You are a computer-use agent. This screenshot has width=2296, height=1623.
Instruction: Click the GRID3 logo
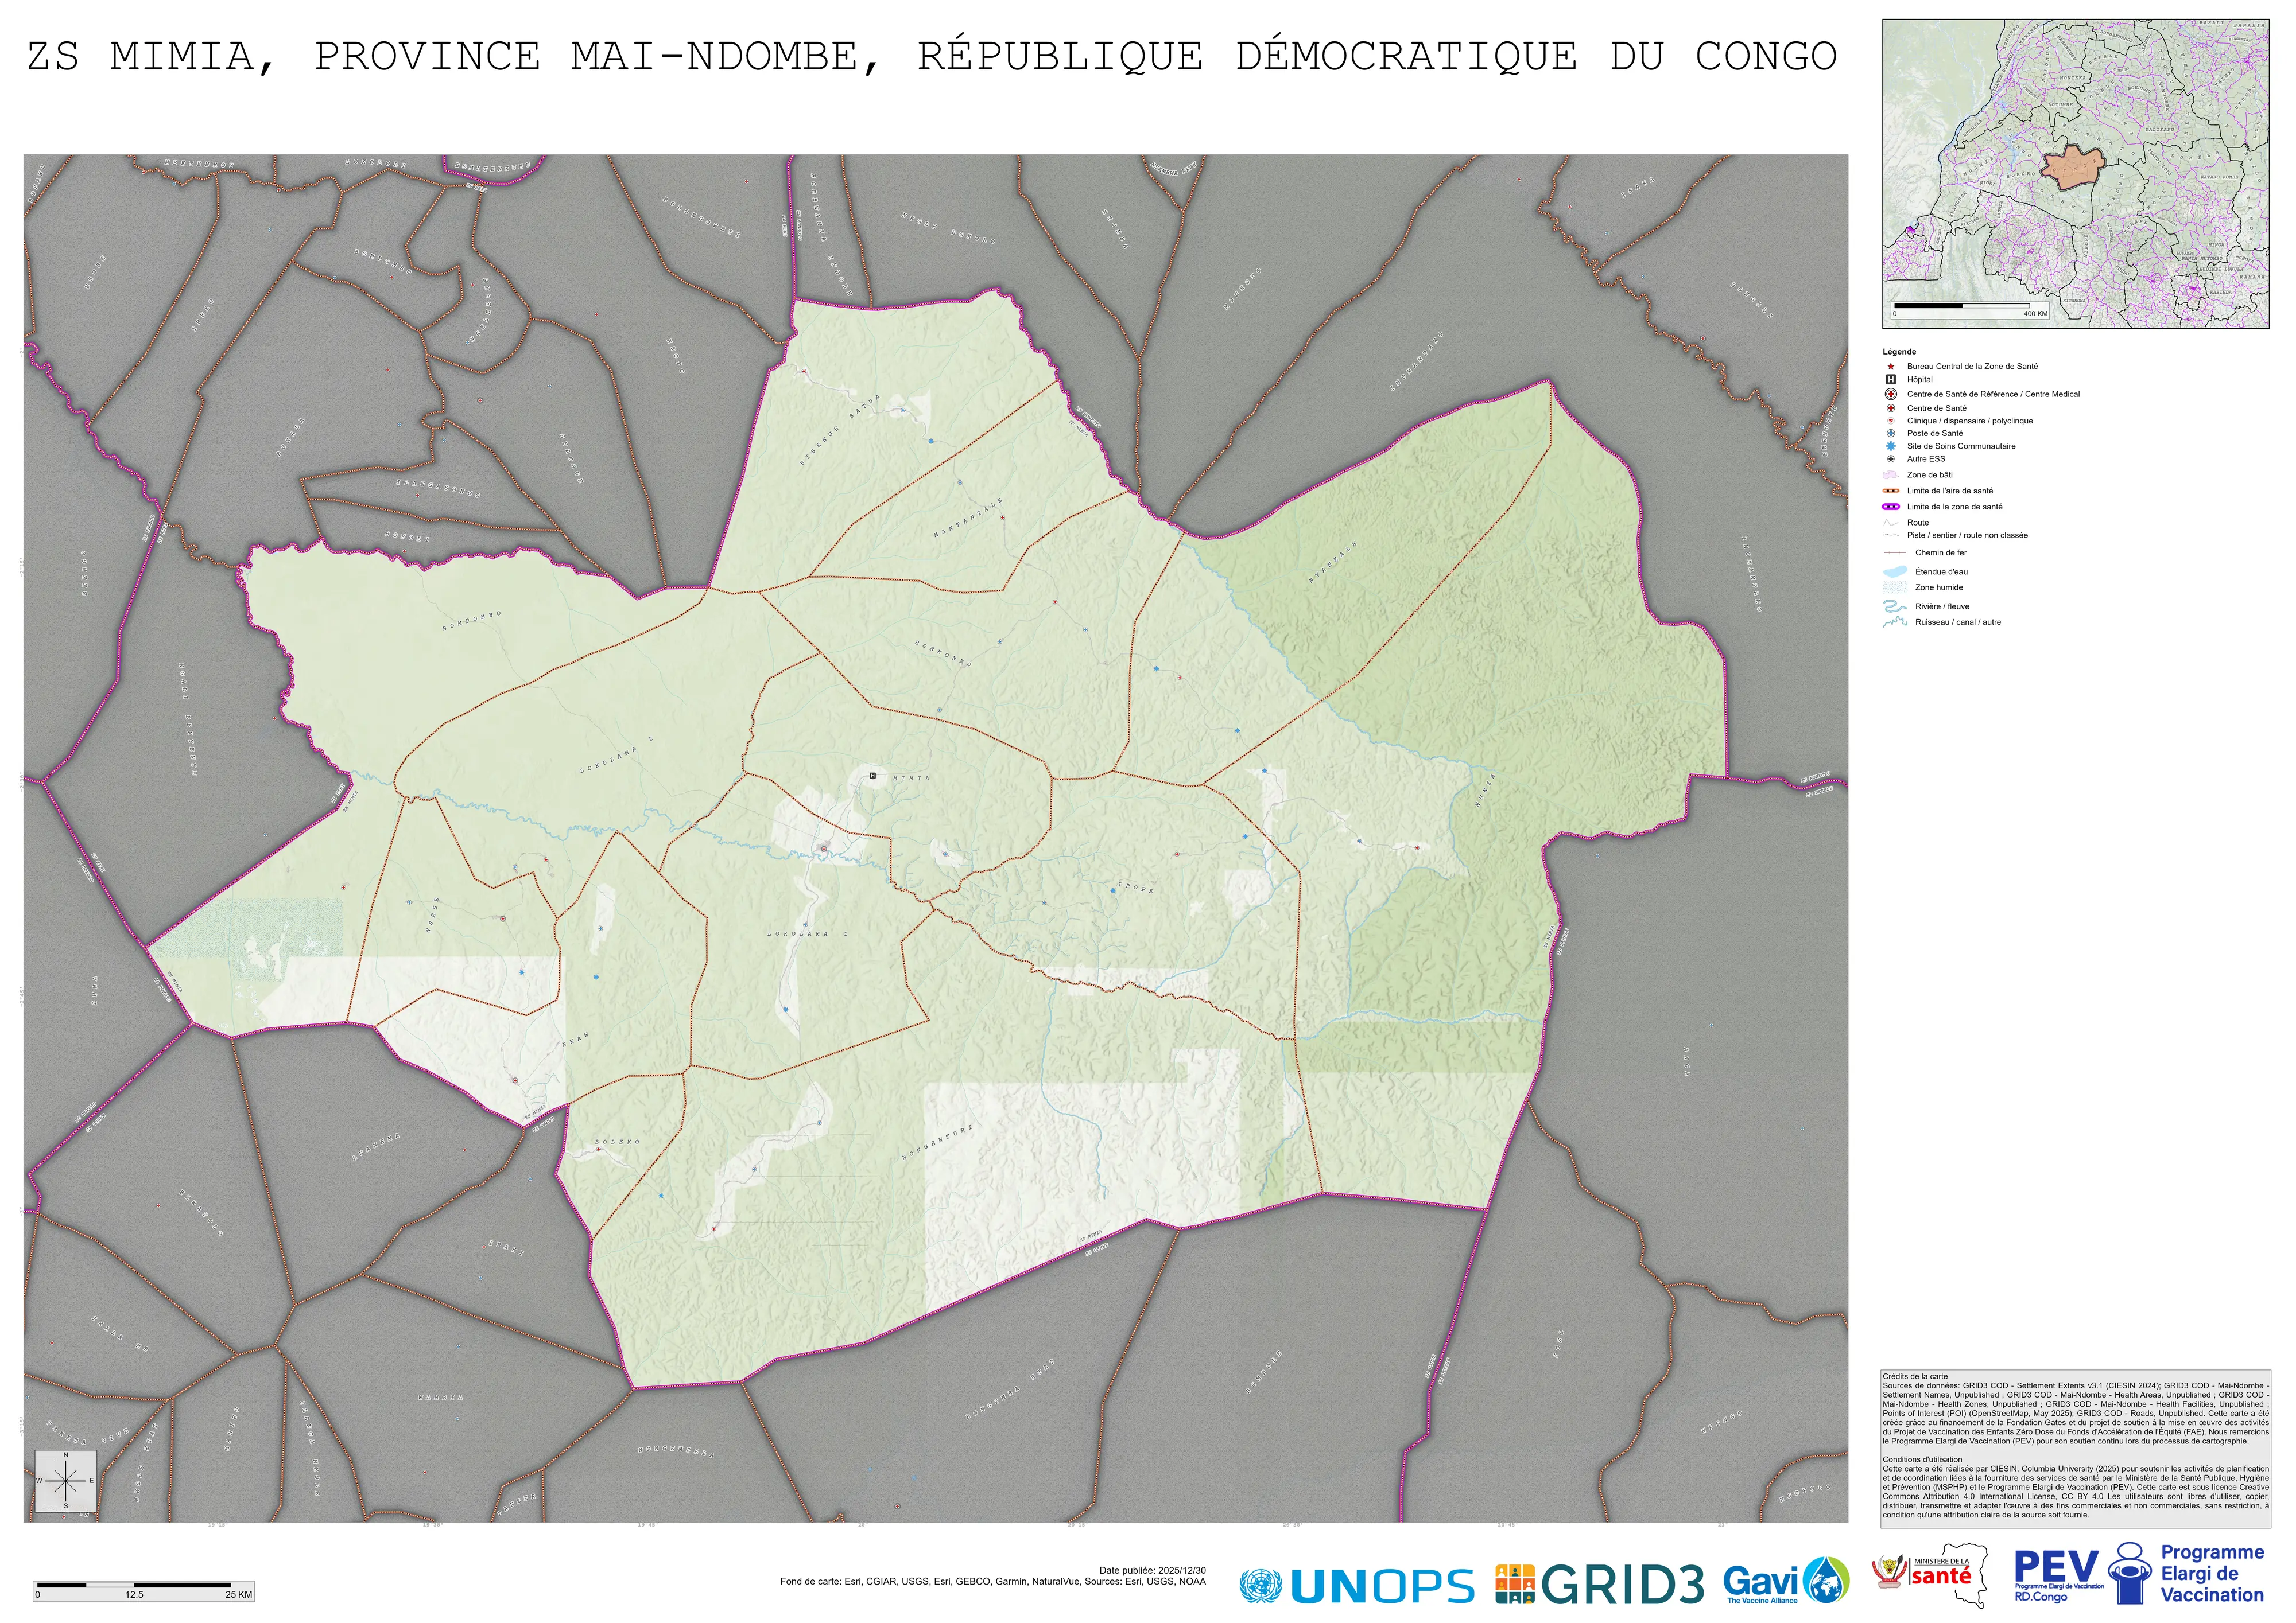click(x=1600, y=1585)
